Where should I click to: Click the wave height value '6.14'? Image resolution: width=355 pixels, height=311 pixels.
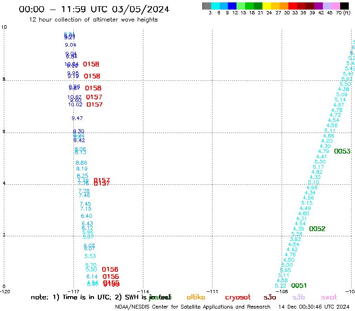pyautogui.click(x=92, y=277)
